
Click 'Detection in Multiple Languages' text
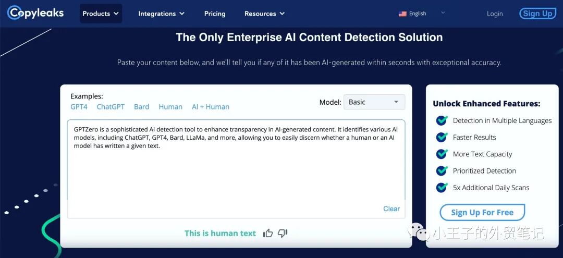pos(502,120)
